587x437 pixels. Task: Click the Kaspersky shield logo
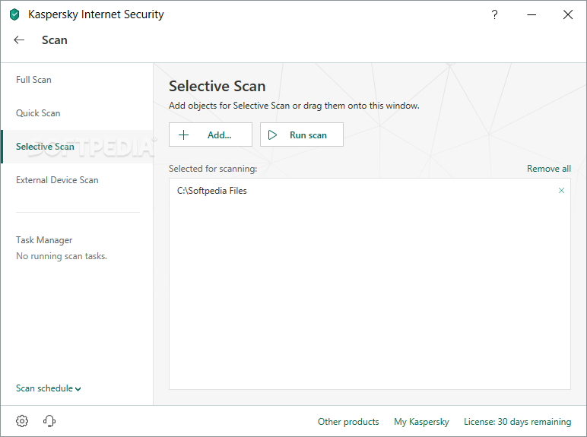click(x=14, y=14)
